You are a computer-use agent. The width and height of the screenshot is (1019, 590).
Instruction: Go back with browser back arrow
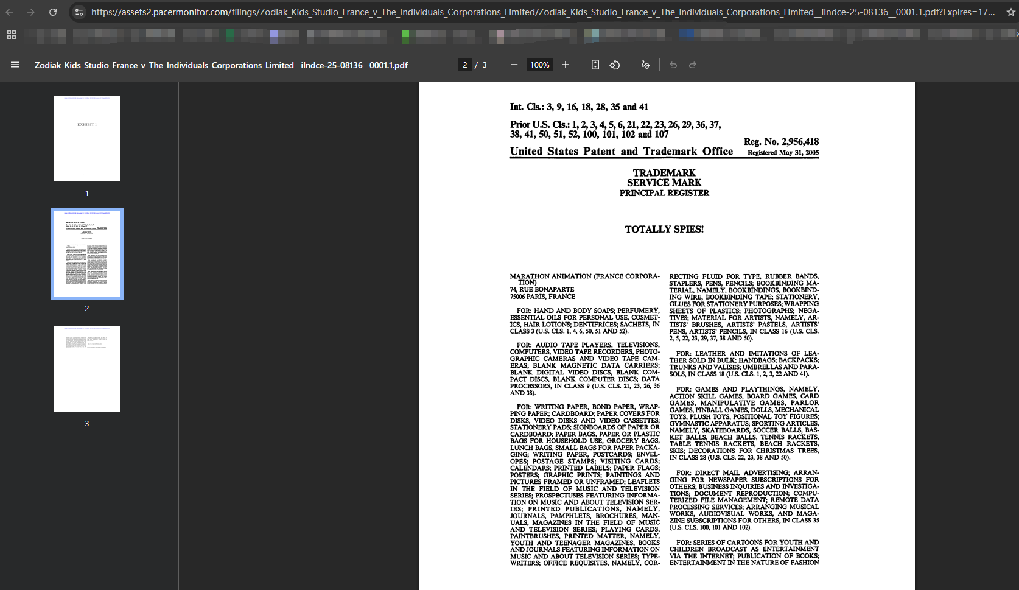click(x=9, y=12)
